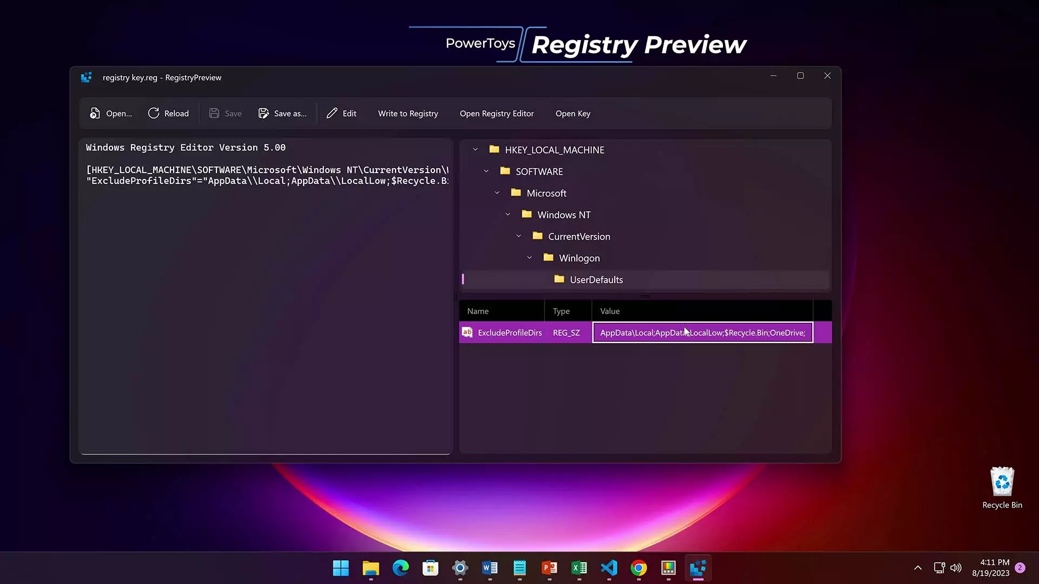The height and width of the screenshot is (584, 1039).
Task: Click the Winlogon folder icon
Action: (x=548, y=257)
